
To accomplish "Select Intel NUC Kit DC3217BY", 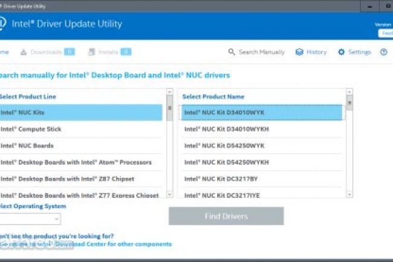I will coord(262,178).
